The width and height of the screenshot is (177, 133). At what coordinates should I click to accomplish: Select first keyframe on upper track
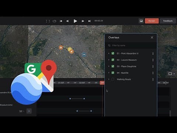click(x=70, y=99)
